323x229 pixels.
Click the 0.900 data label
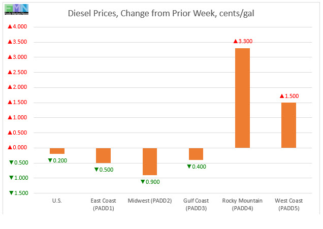click(153, 182)
